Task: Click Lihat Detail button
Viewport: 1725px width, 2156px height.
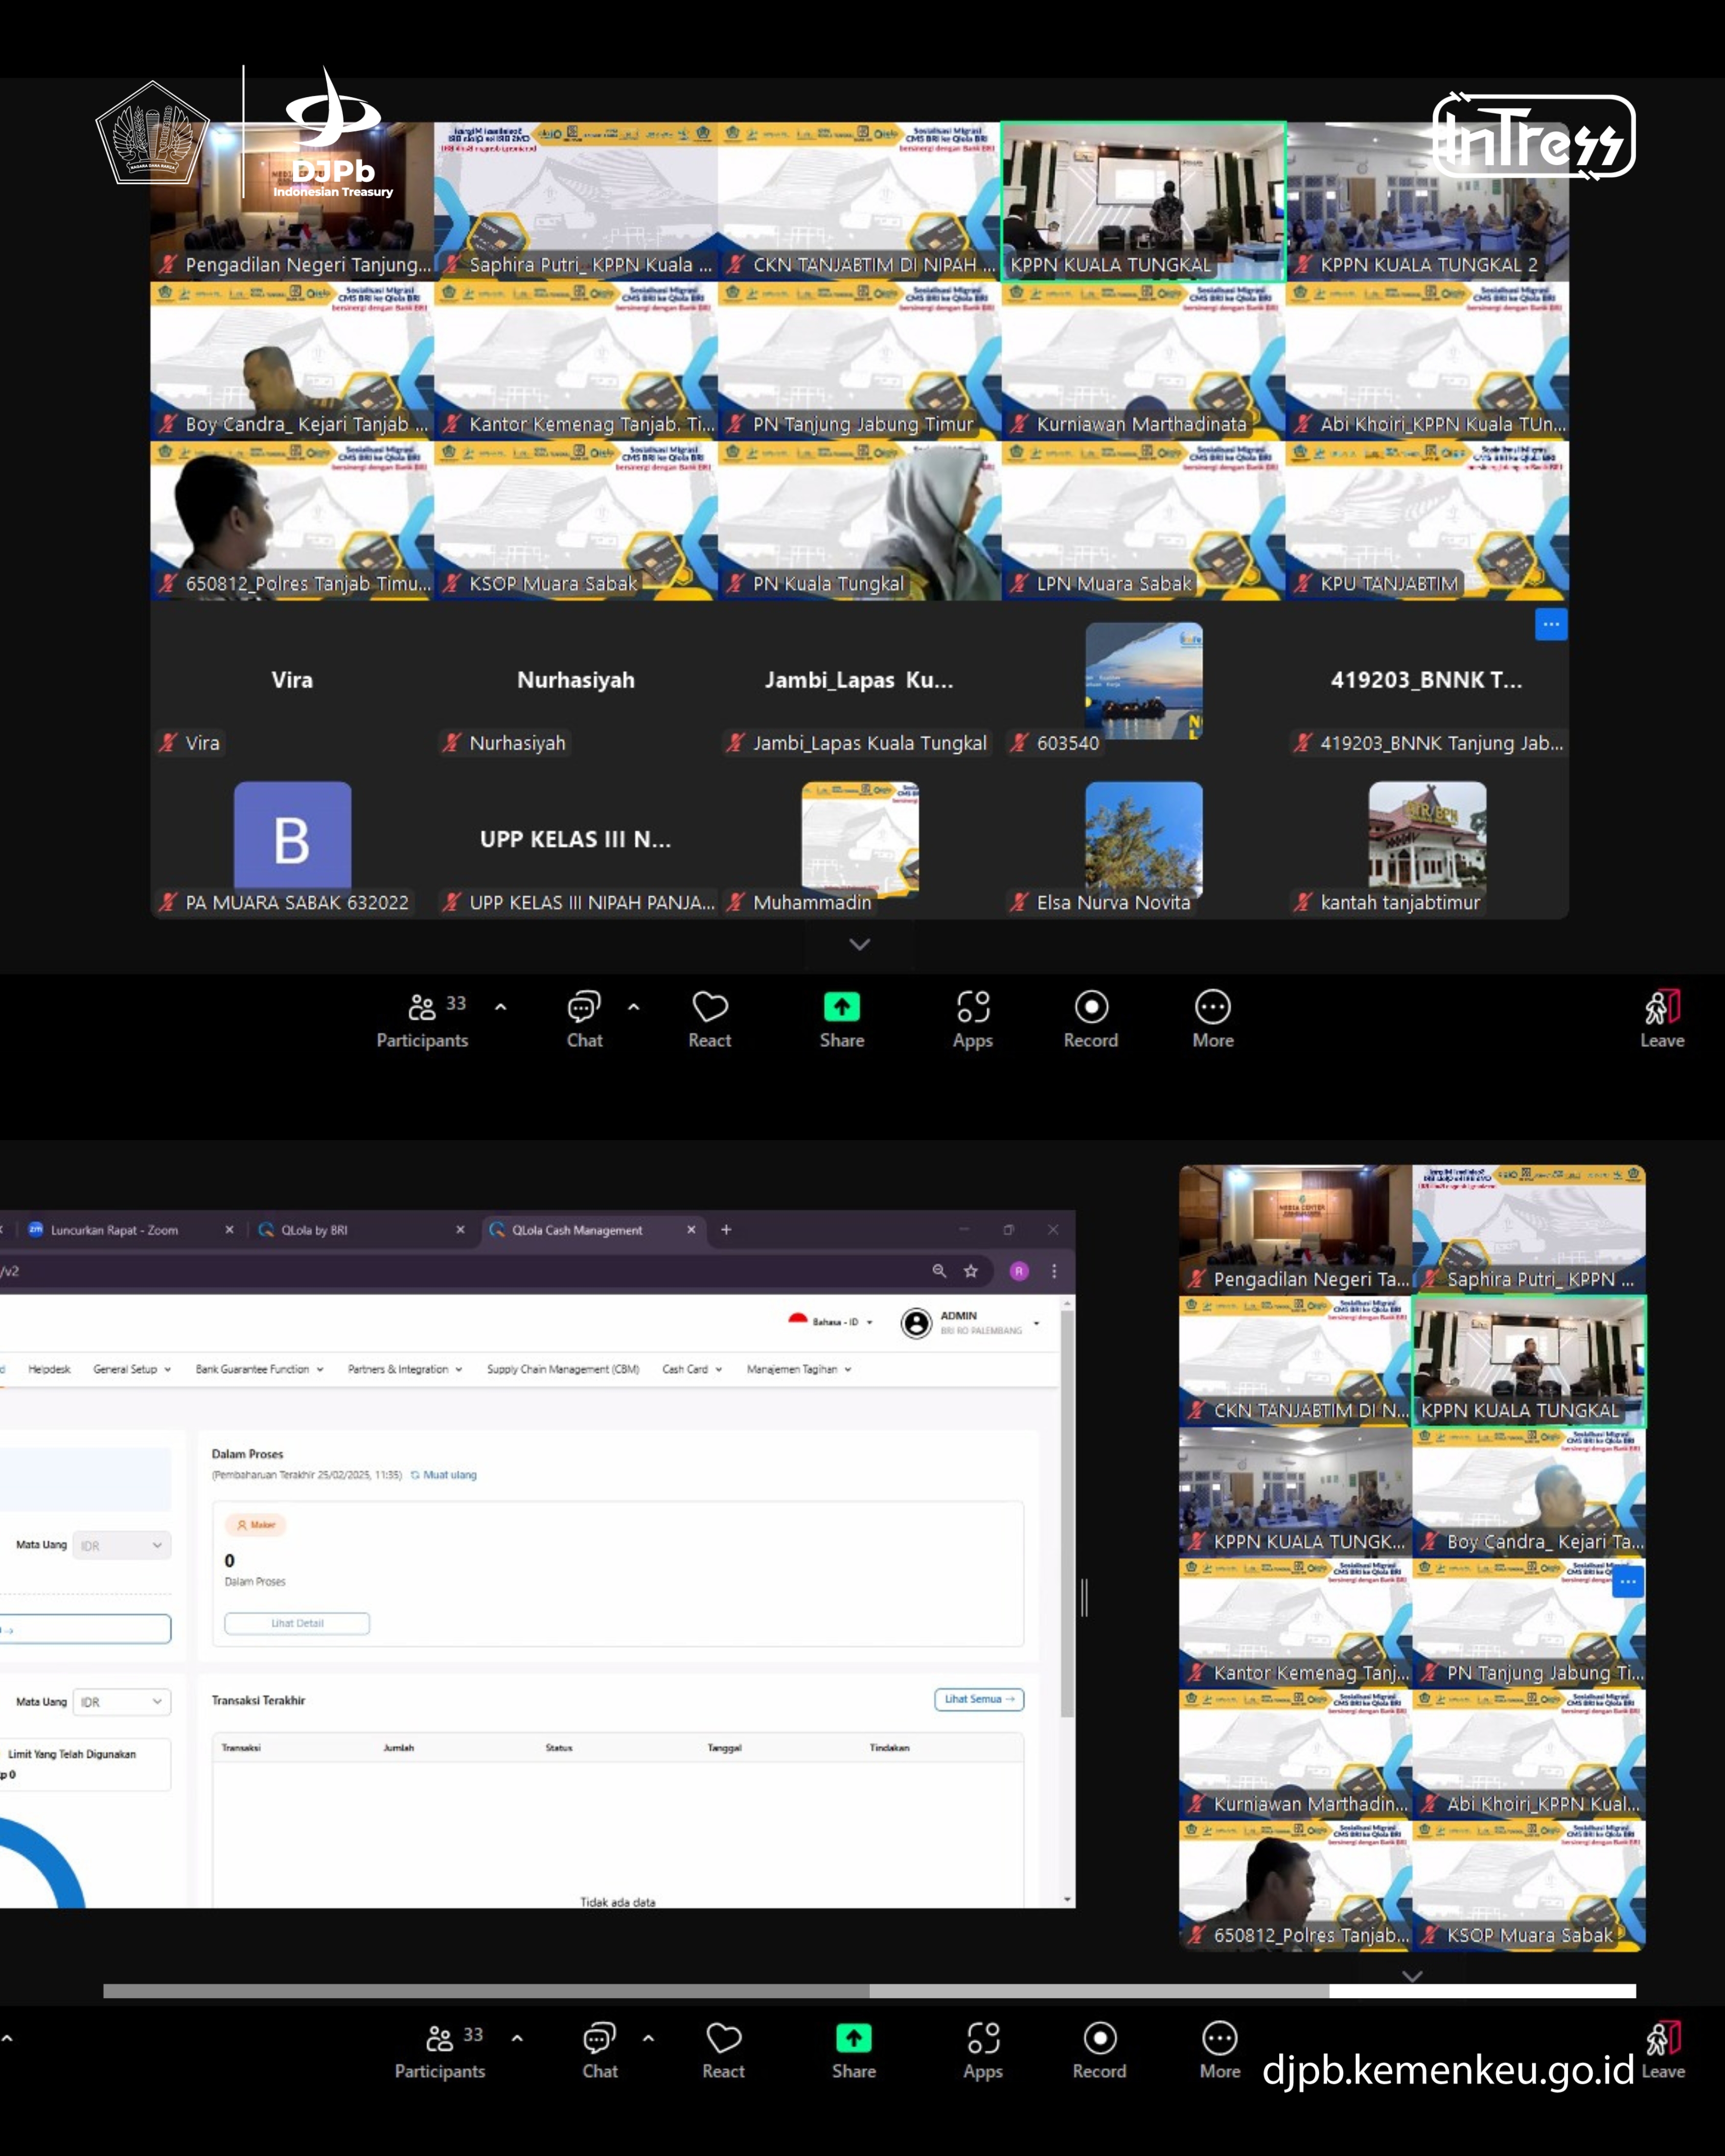Action: (x=297, y=1623)
